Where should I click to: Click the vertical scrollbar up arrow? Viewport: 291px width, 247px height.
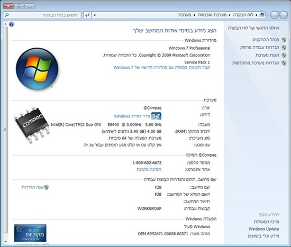[x=5, y=24]
